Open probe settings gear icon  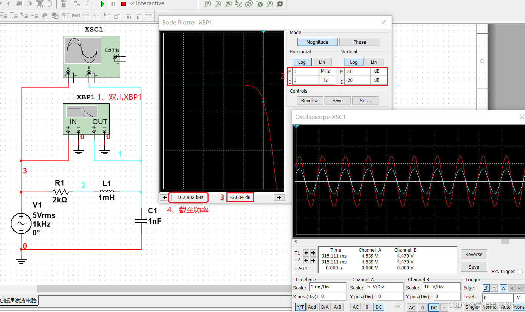point(280,4)
